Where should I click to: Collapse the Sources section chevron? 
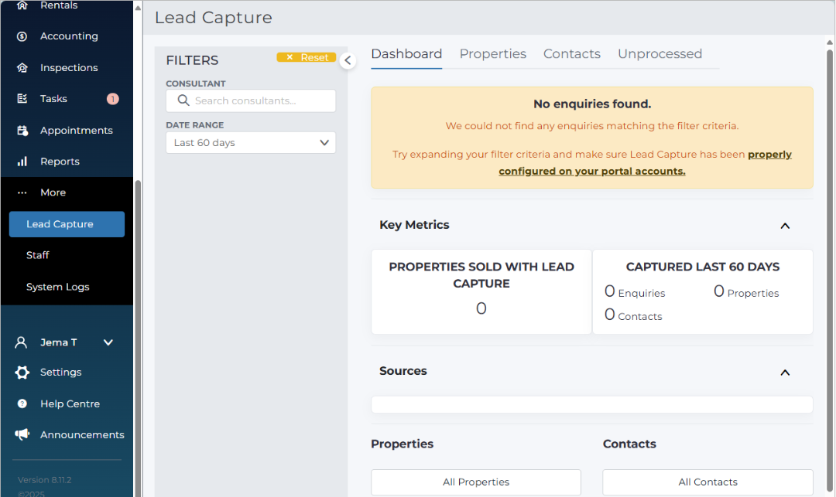(x=785, y=373)
